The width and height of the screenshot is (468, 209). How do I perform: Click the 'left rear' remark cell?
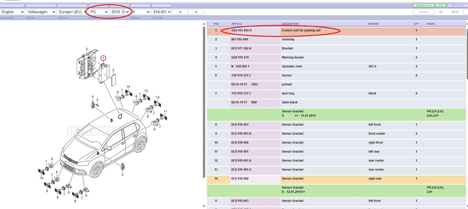(374, 152)
